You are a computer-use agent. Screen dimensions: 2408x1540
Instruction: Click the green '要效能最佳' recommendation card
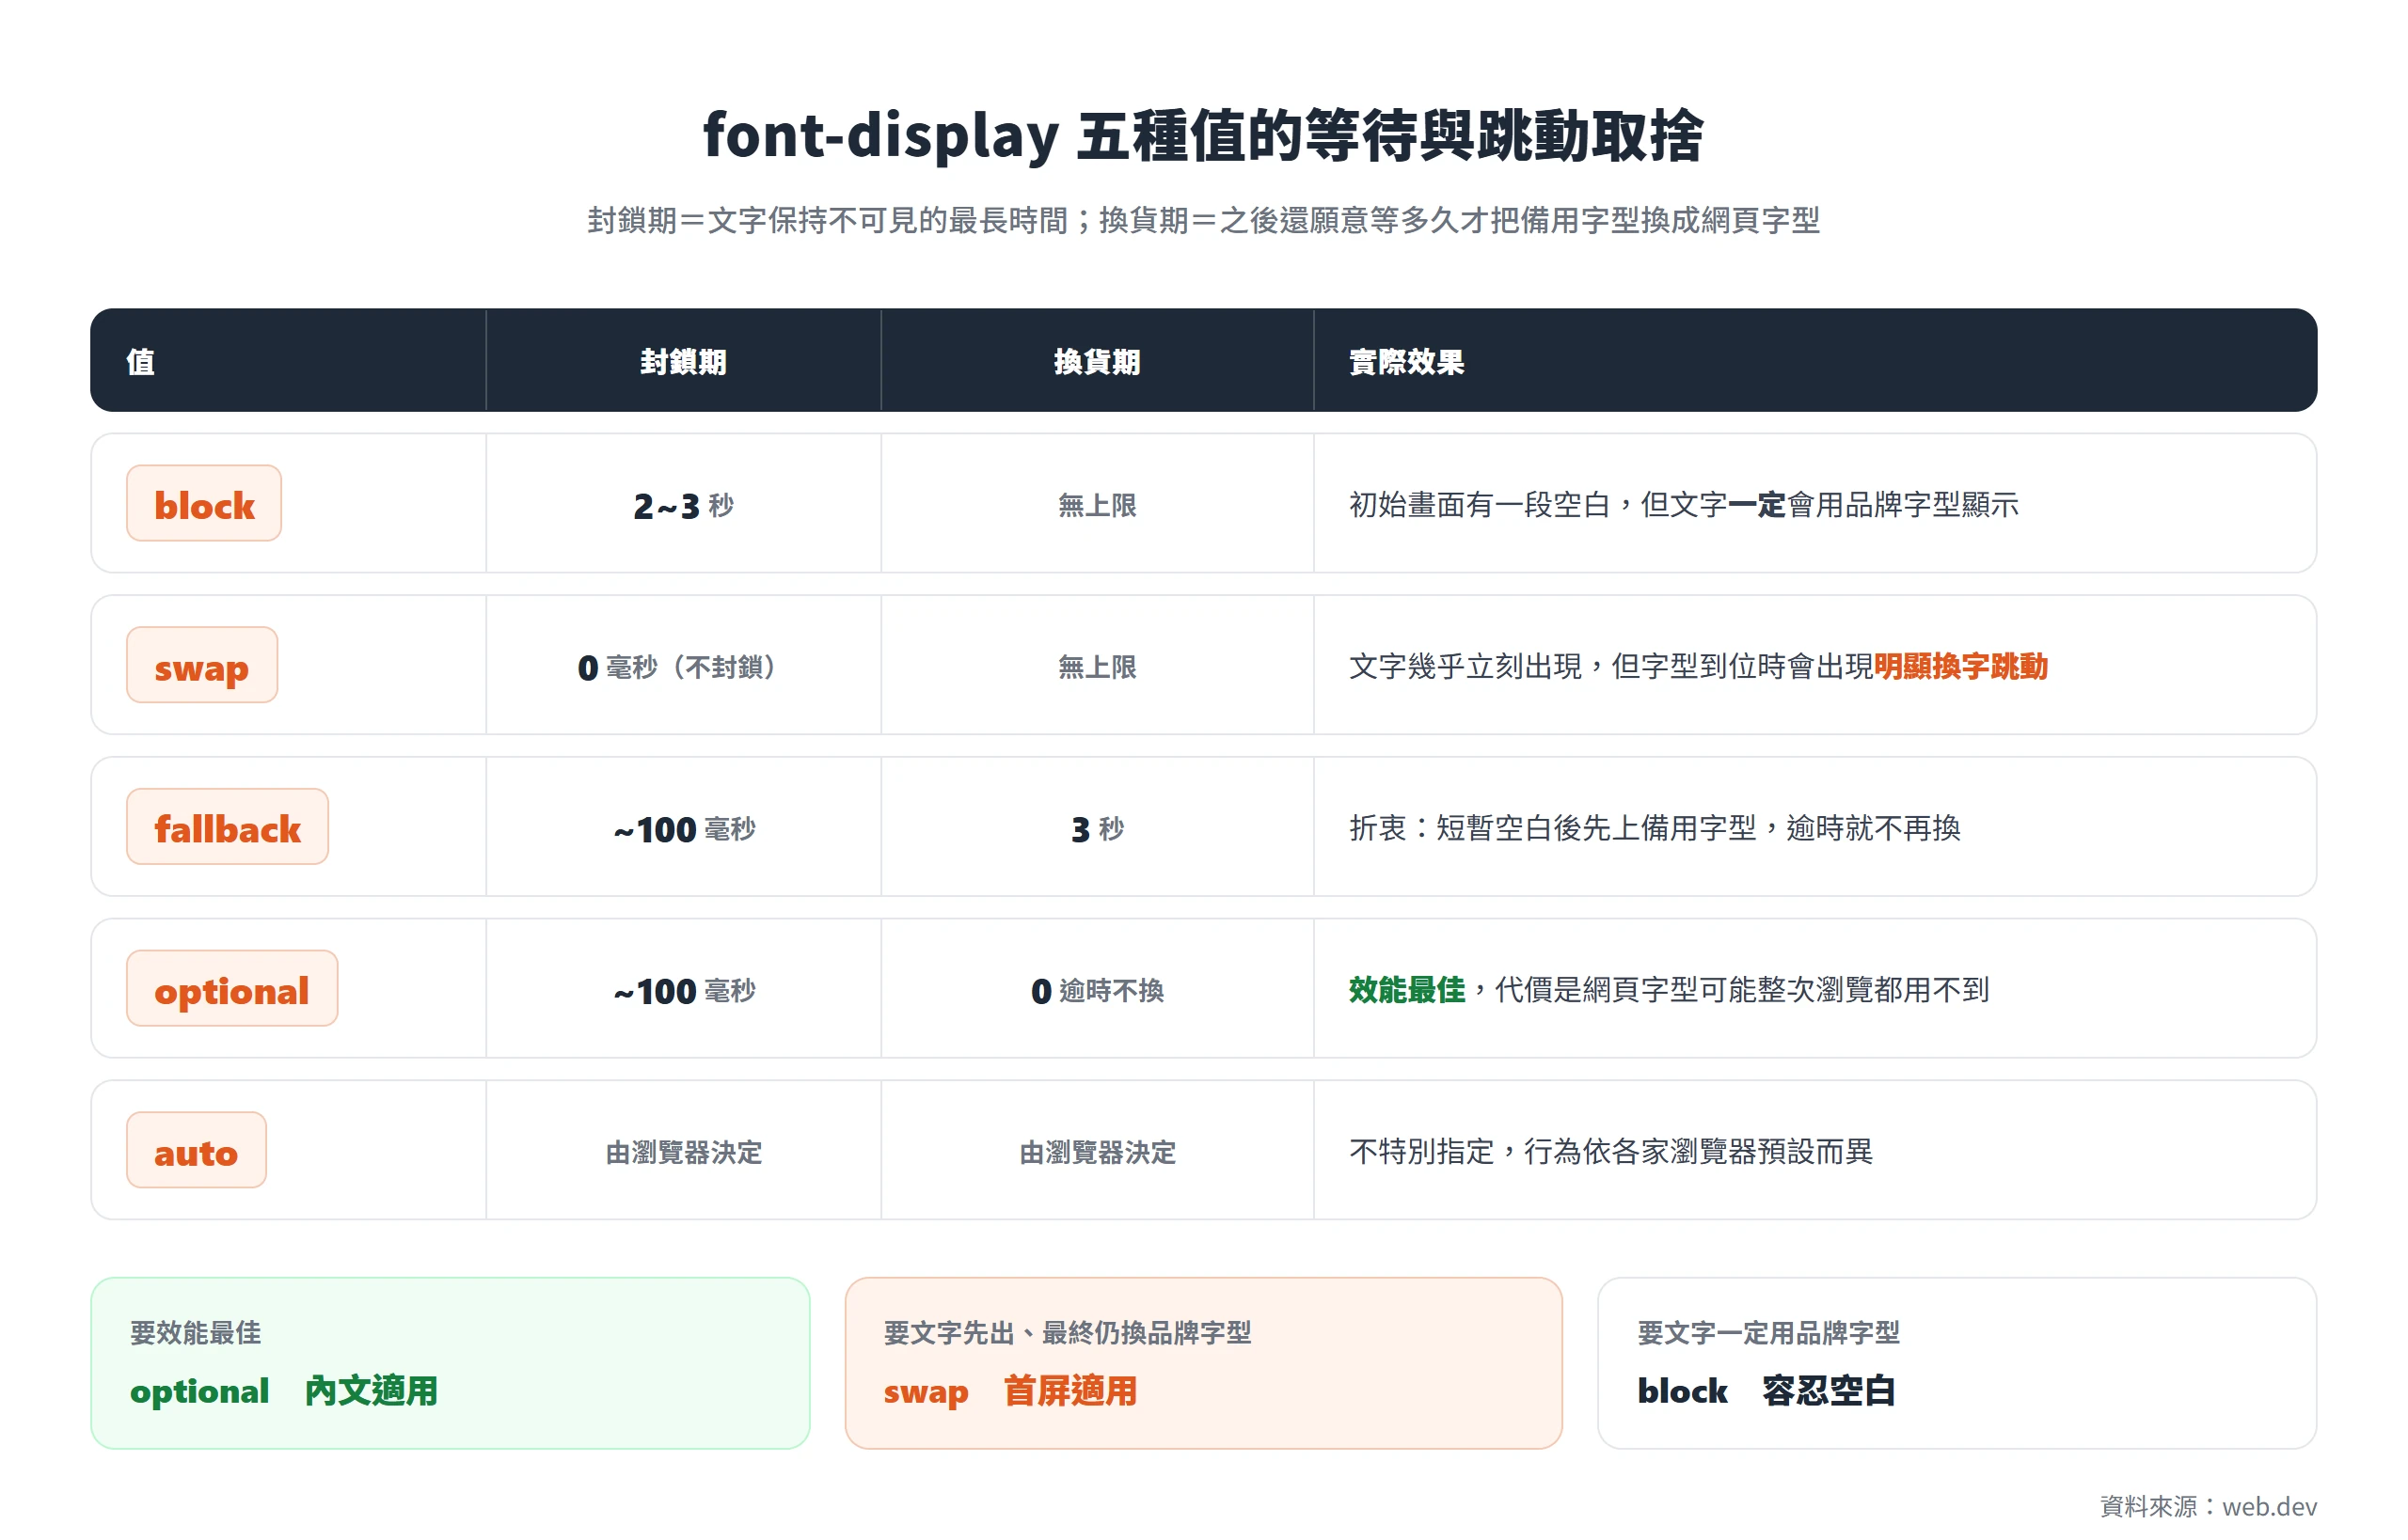451,1363
